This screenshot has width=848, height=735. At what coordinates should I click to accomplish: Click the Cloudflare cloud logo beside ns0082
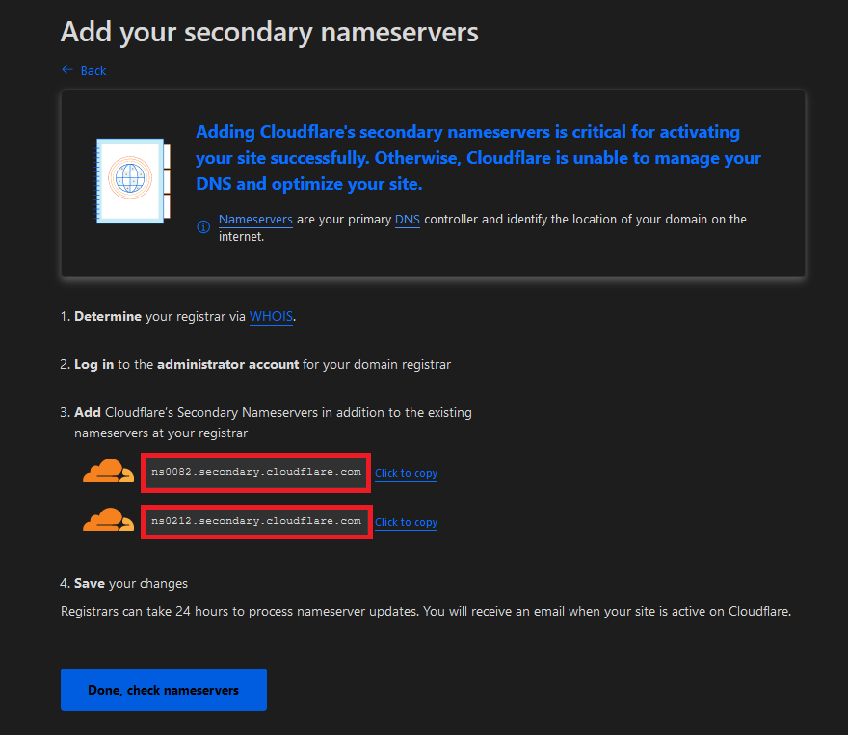coord(108,472)
